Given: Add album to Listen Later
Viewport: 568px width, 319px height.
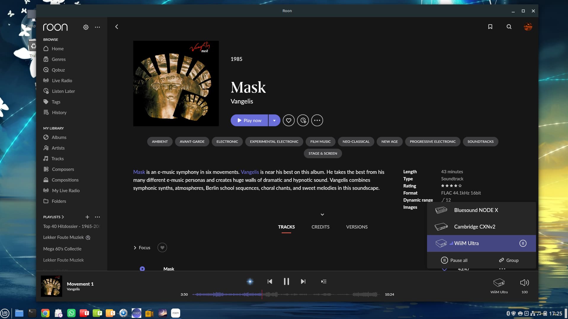Looking at the screenshot, I should [303, 120].
